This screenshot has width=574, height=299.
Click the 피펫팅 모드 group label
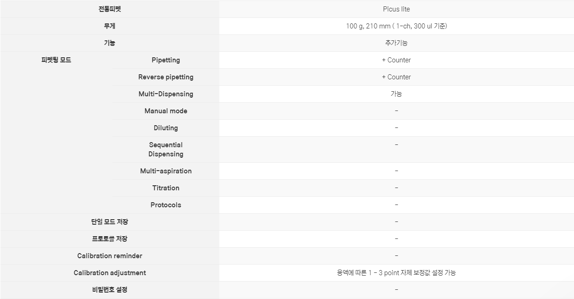(x=56, y=60)
